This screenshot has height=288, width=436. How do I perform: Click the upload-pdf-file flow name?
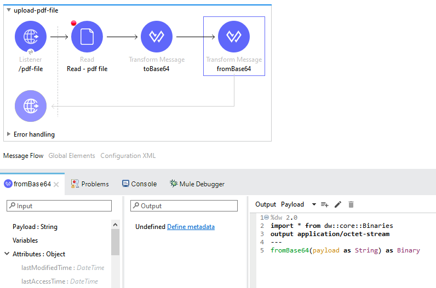[x=36, y=10]
